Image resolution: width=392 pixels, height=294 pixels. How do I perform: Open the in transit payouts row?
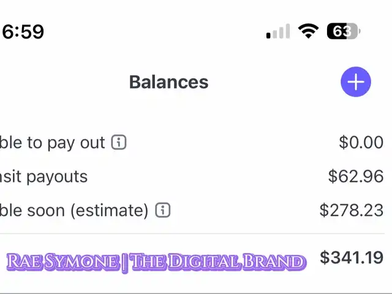click(x=192, y=176)
